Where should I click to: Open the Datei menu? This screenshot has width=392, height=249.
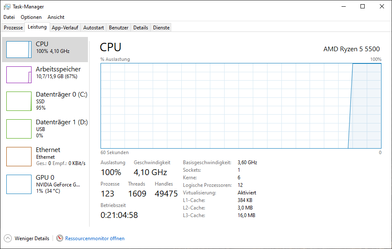click(x=9, y=17)
